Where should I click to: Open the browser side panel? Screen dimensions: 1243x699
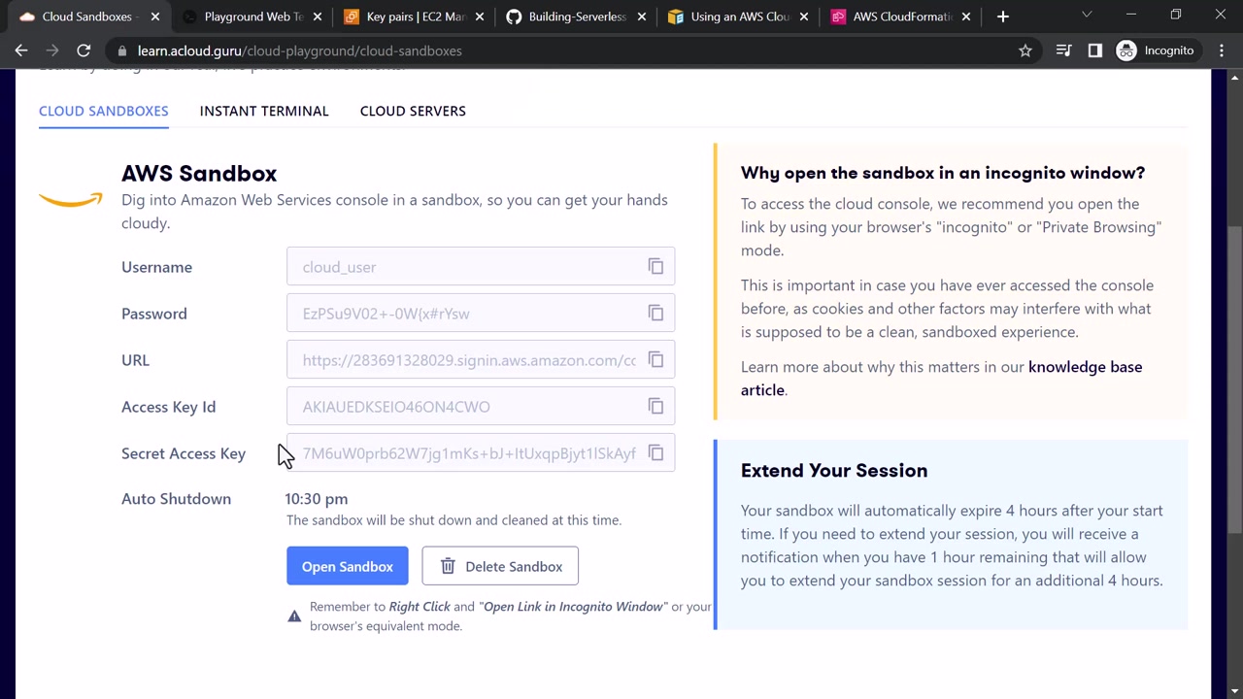tap(1095, 50)
